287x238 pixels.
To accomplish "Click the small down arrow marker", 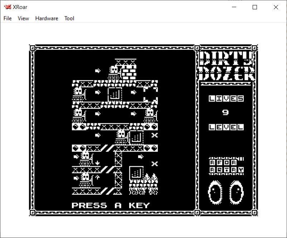I will [97, 163].
